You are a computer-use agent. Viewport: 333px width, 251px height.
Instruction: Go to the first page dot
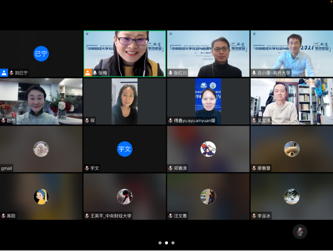[x=160, y=243]
